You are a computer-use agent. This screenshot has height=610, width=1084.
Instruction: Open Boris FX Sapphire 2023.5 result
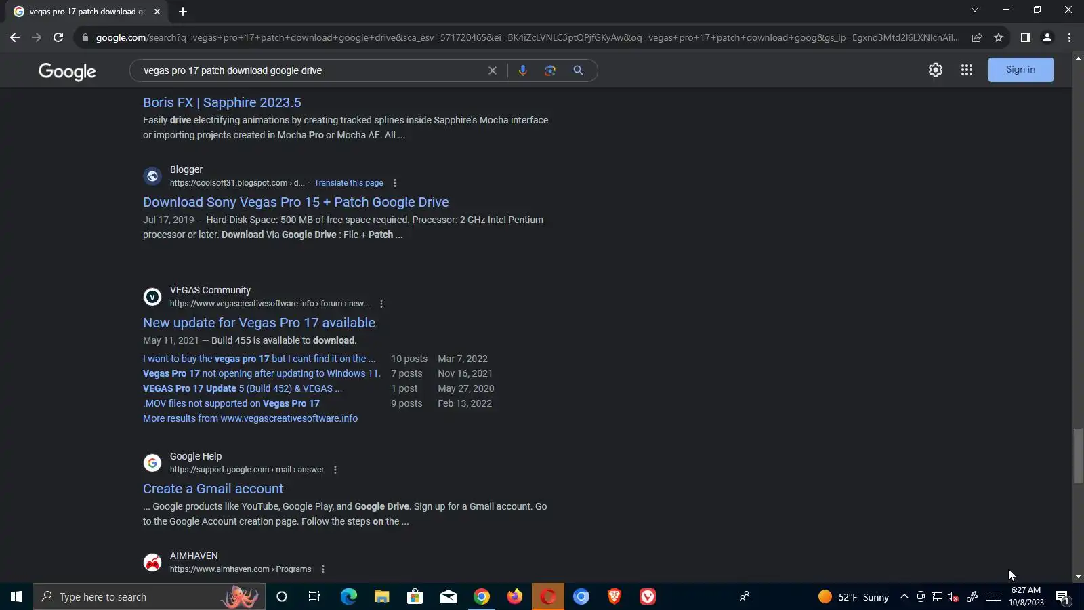[x=222, y=102]
